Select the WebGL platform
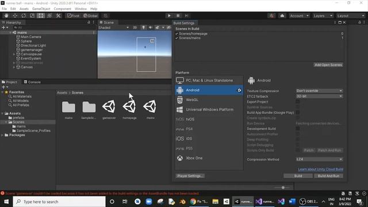Image resolution: width=368 pixels, height=207 pixels. click(209, 99)
